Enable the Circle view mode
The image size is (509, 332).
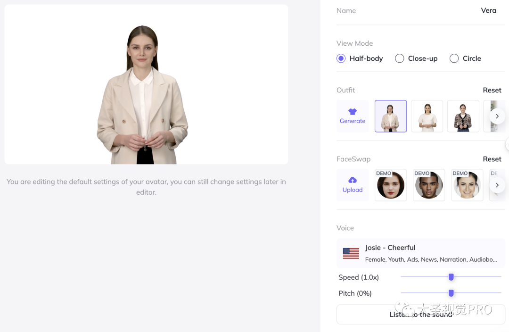point(454,58)
